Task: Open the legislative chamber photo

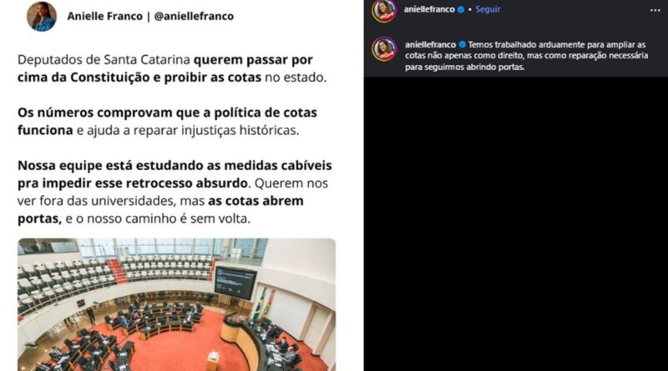Action: click(x=176, y=304)
